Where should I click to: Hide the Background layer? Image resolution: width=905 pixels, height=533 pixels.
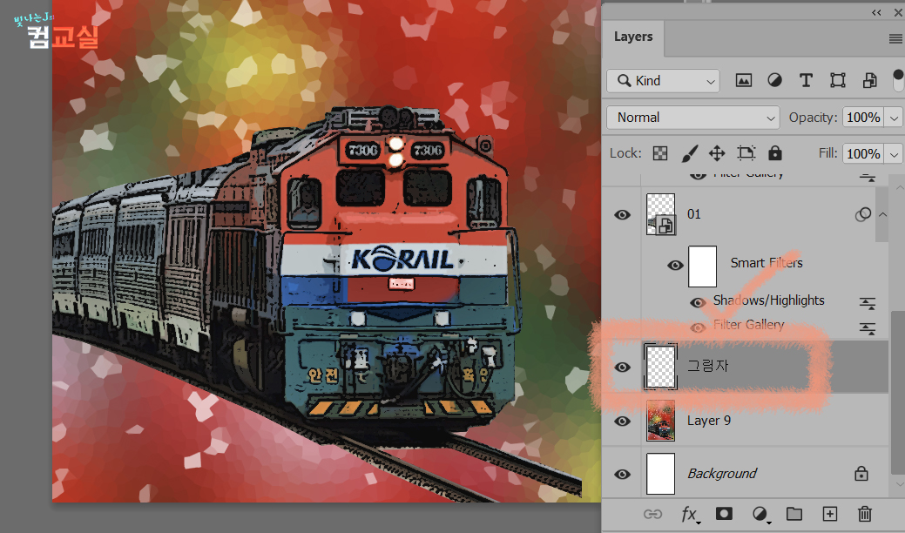[622, 474]
